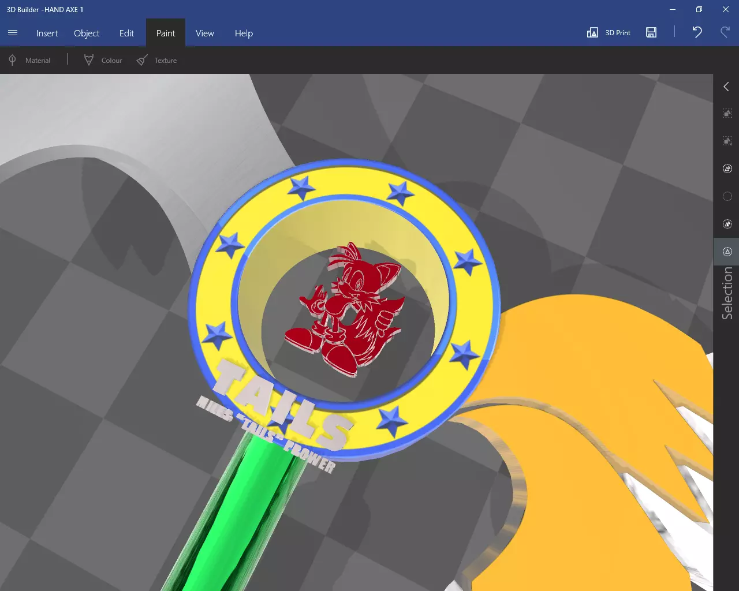Restore down the 3D Builder window
The width and height of the screenshot is (739, 591).
(x=699, y=9)
